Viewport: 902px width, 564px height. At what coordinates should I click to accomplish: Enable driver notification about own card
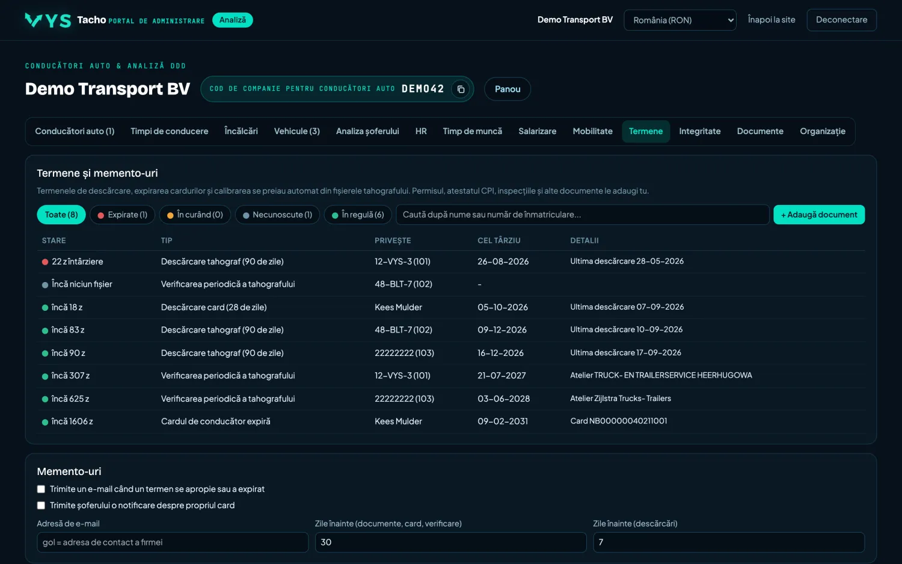41,506
